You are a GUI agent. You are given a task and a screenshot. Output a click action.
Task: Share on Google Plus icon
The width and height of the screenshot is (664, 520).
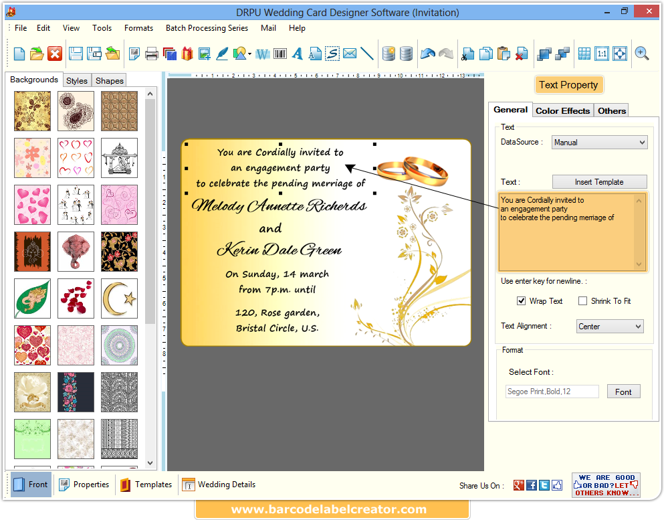pyautogui.click(x=519, y=485)
